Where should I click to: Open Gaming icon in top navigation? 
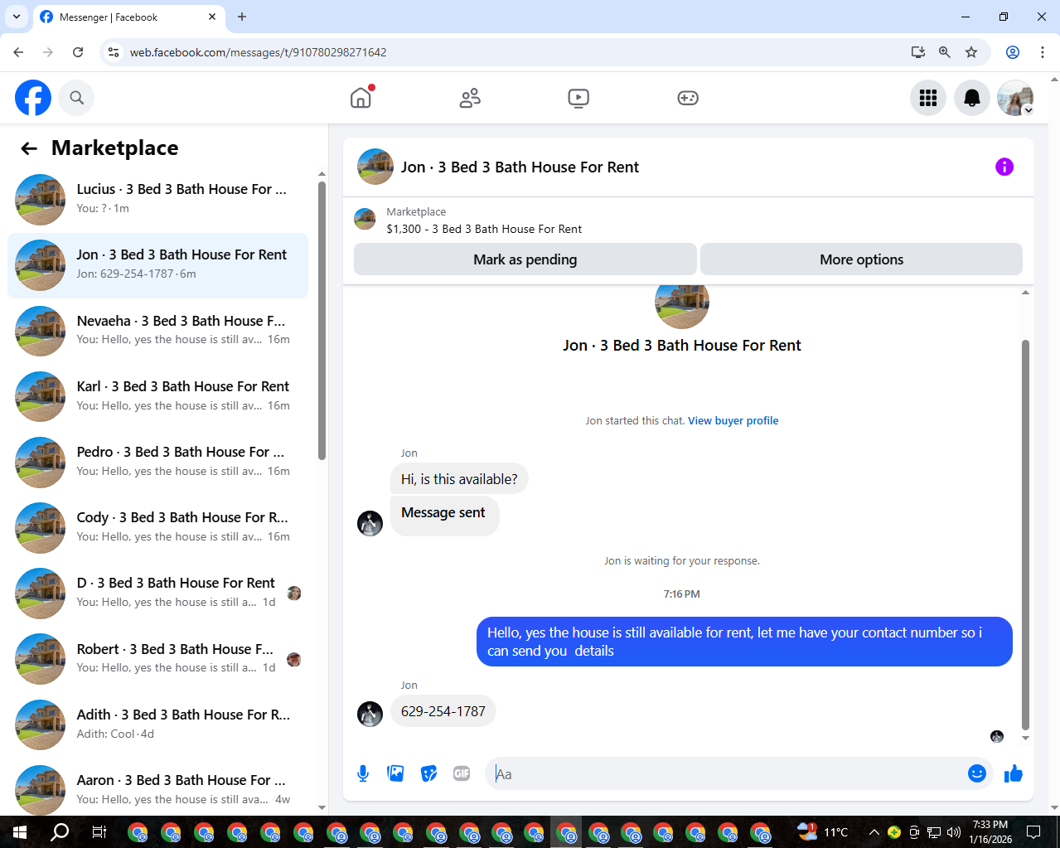[688, 98]
